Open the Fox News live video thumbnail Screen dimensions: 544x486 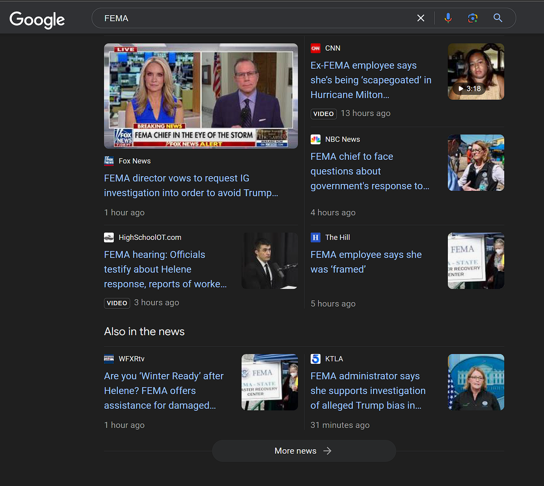201,96
